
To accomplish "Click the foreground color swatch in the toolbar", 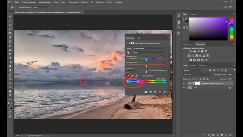I will 9,107.
